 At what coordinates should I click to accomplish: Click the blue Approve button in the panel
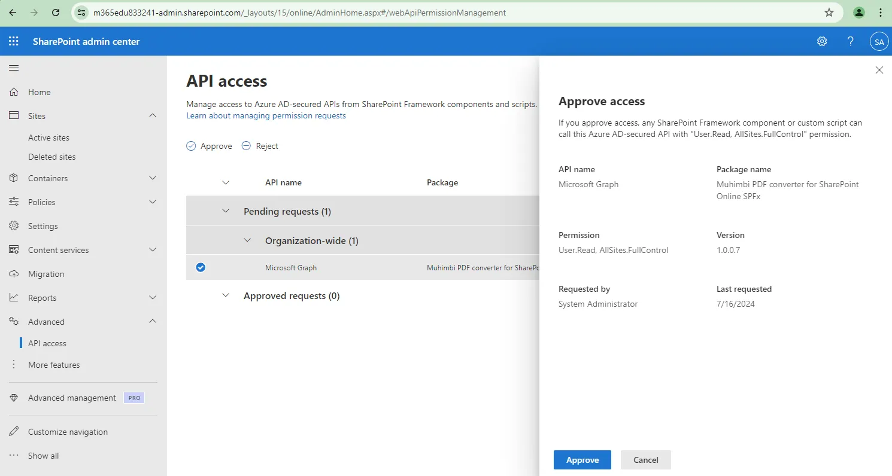tap(582, 459)
